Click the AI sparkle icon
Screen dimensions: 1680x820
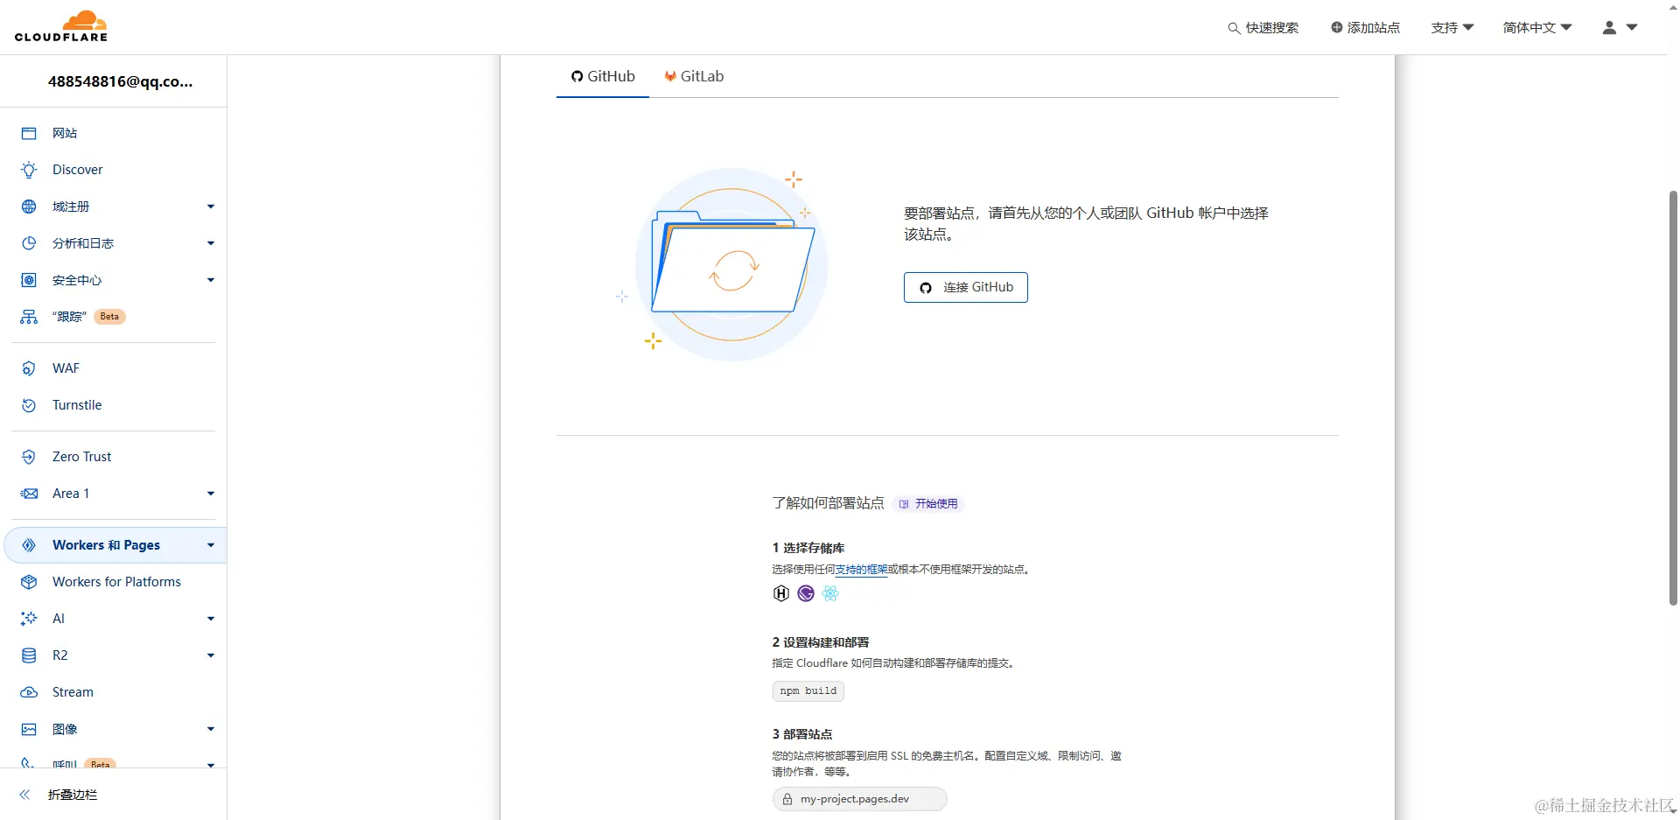click(x=29, y=619)
